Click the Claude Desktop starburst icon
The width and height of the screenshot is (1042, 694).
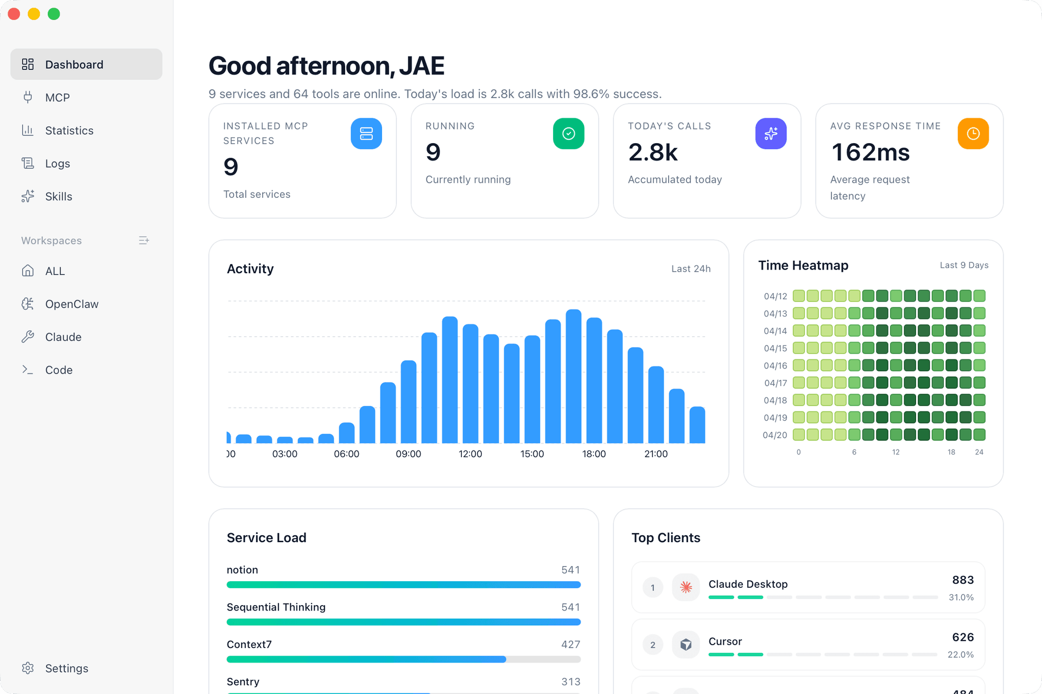point(686,587)
